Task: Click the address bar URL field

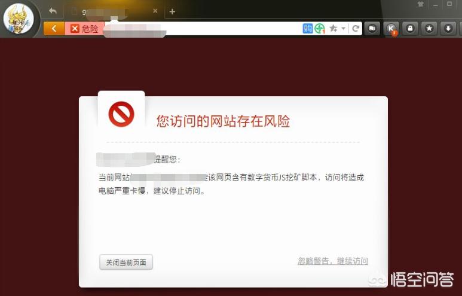Action: tap(203, 29)
